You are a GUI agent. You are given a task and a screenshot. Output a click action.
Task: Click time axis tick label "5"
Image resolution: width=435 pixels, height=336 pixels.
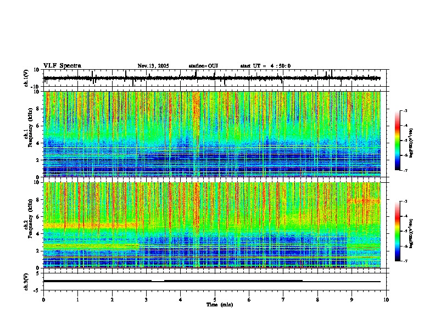tap(215, 300)
